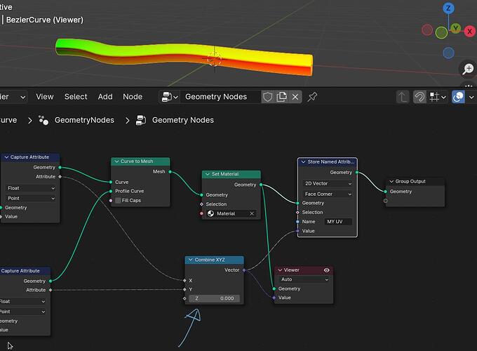Collapse the Set Material node
The image size is (477, 351).
tap(208, 174)
